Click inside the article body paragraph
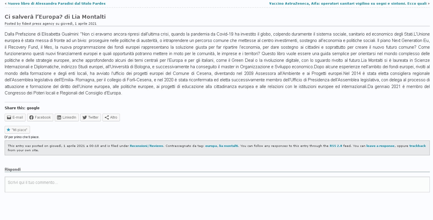Viewport: 433px width, 220px height. coord(217,64)
